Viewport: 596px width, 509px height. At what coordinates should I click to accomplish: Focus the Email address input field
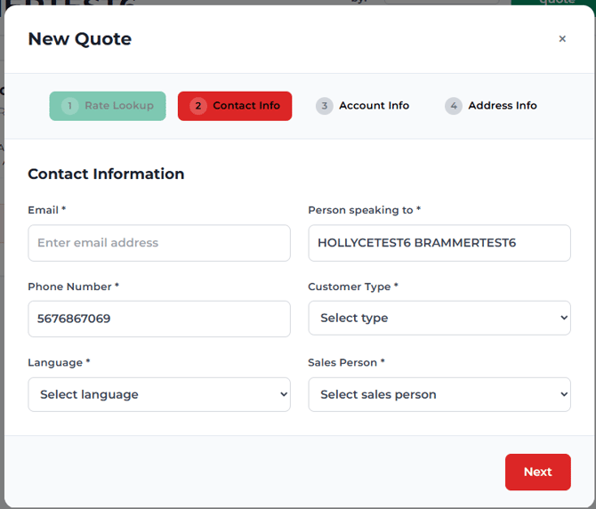tap(159, 243)
